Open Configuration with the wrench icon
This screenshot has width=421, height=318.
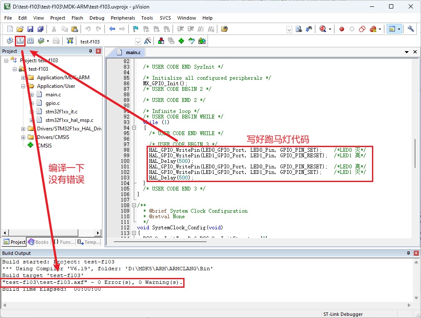coord(410,29)
